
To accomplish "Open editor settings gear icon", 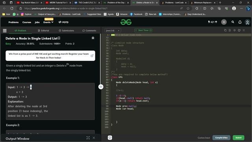I will (x=235, y=30).
